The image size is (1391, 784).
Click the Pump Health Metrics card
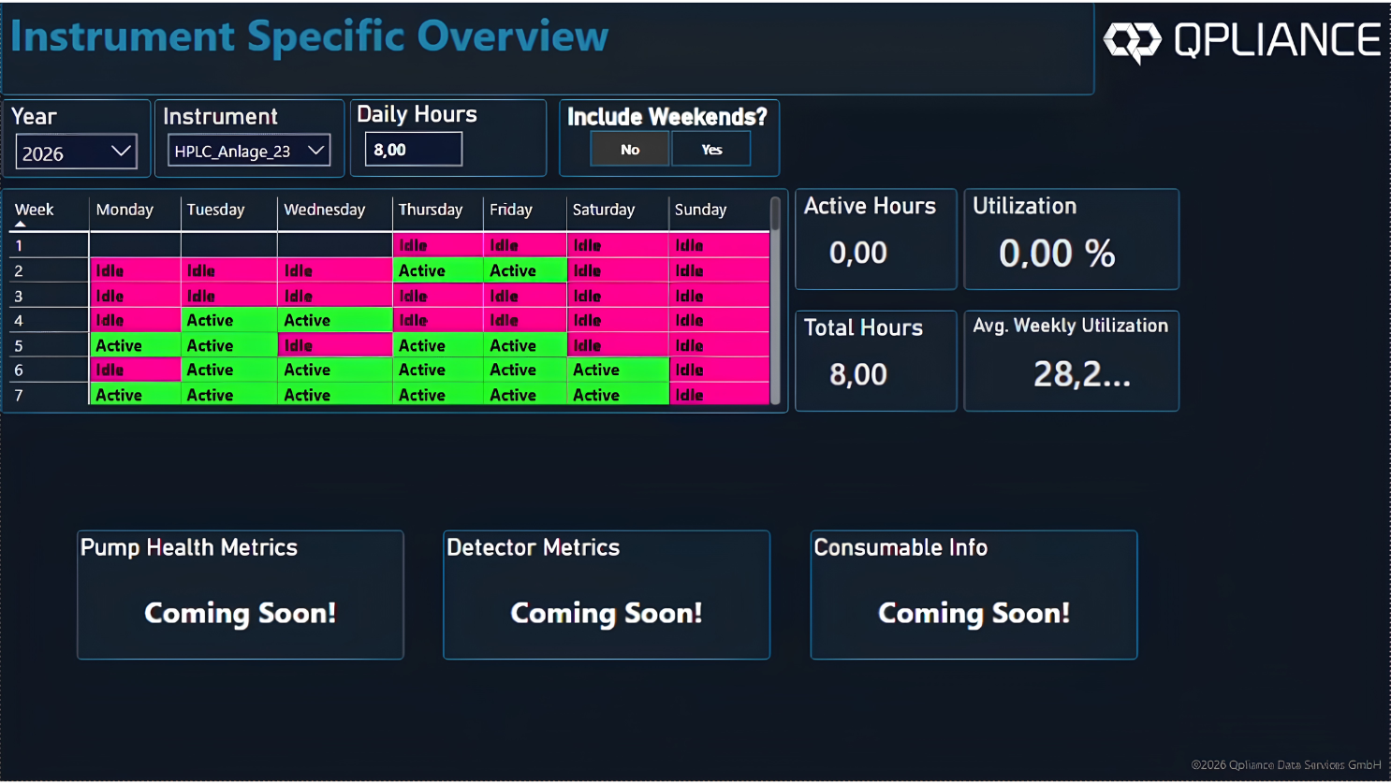(241, 595)
